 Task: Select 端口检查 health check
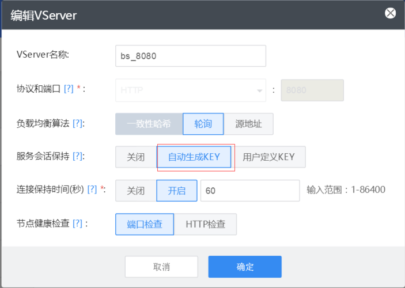pyautogui.click(x=145, y=224)
